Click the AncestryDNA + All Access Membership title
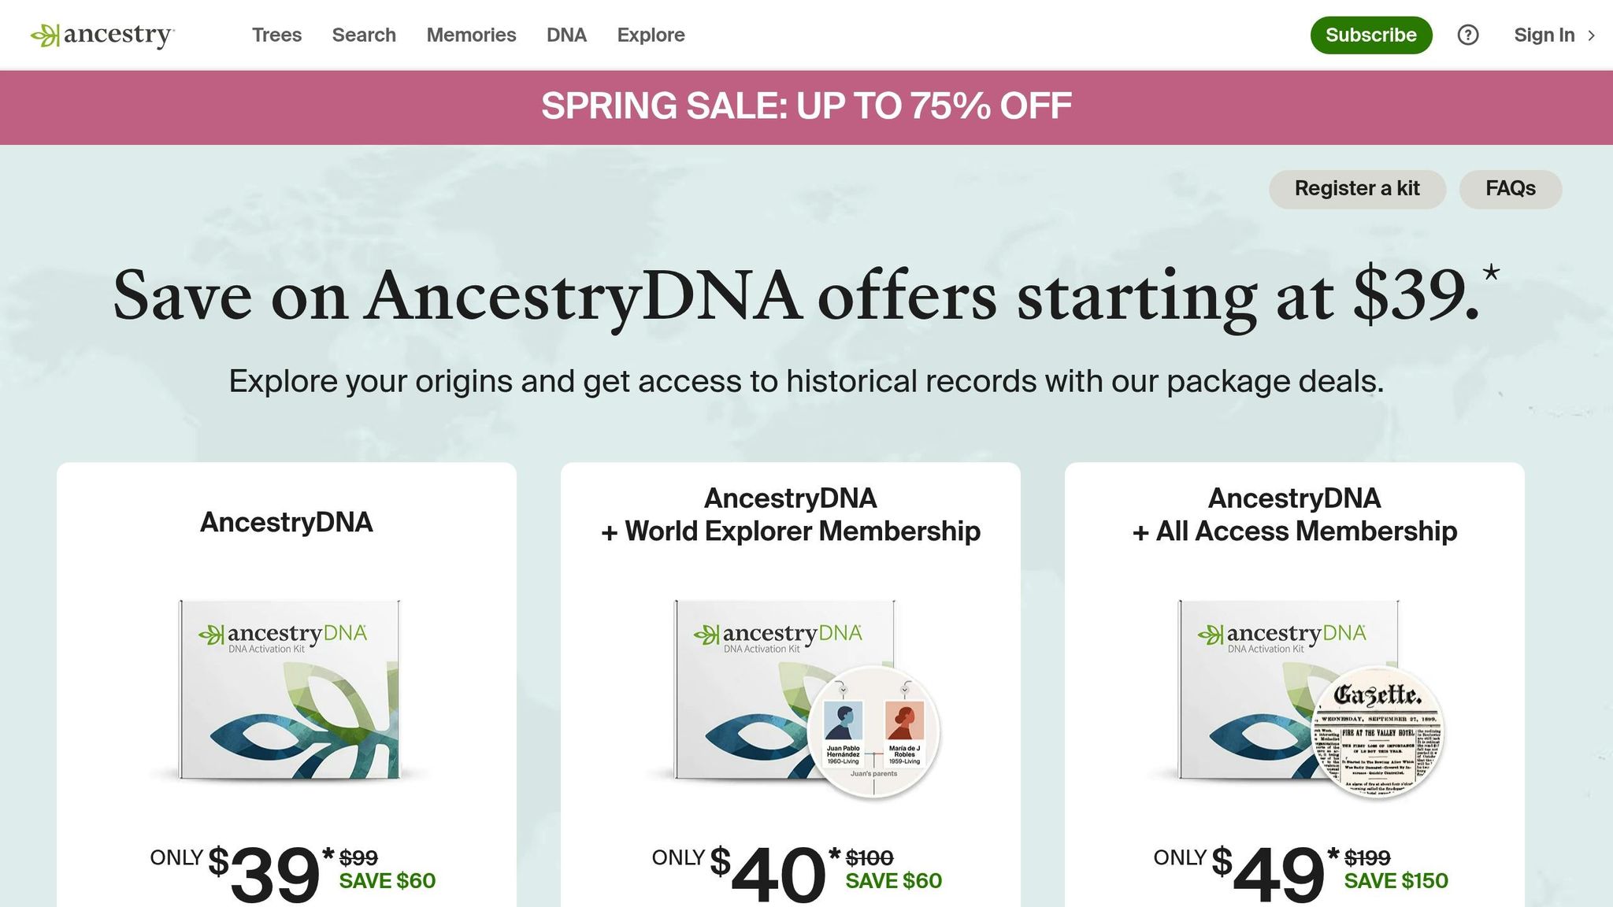The image size is (1613, 907). (x=1292, y=514)
